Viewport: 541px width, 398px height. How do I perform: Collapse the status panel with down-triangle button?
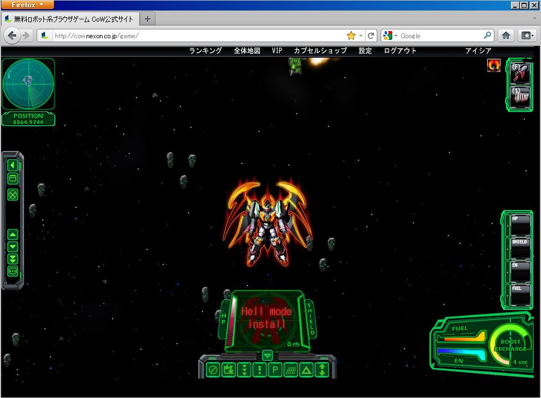pyautogui.click(x=267, y=355)
